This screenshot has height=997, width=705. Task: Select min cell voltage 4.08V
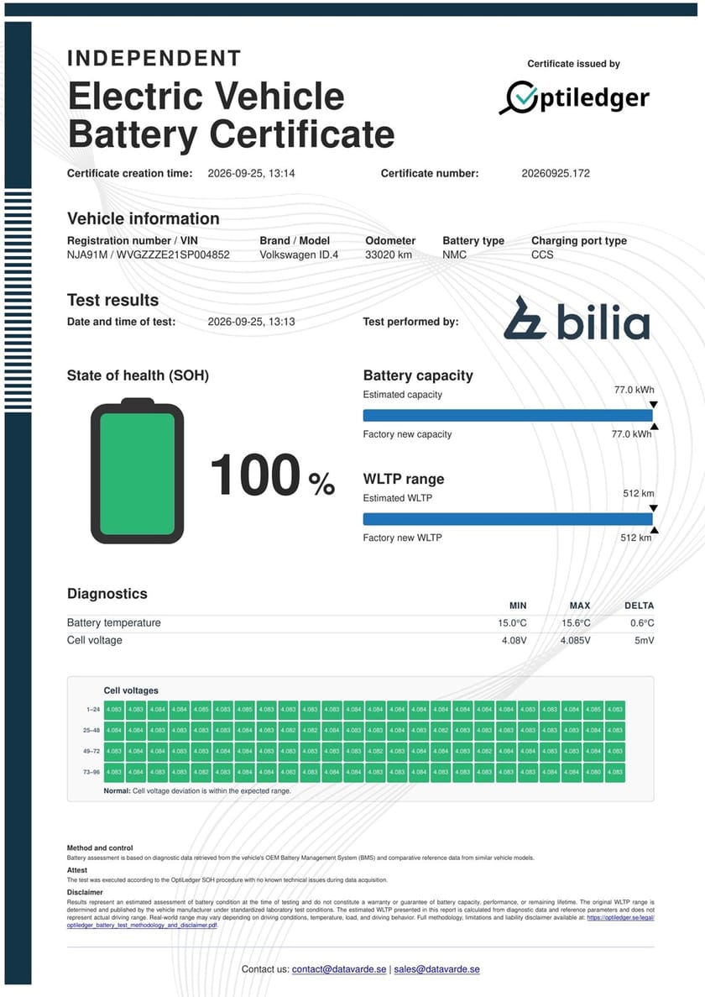514,640
